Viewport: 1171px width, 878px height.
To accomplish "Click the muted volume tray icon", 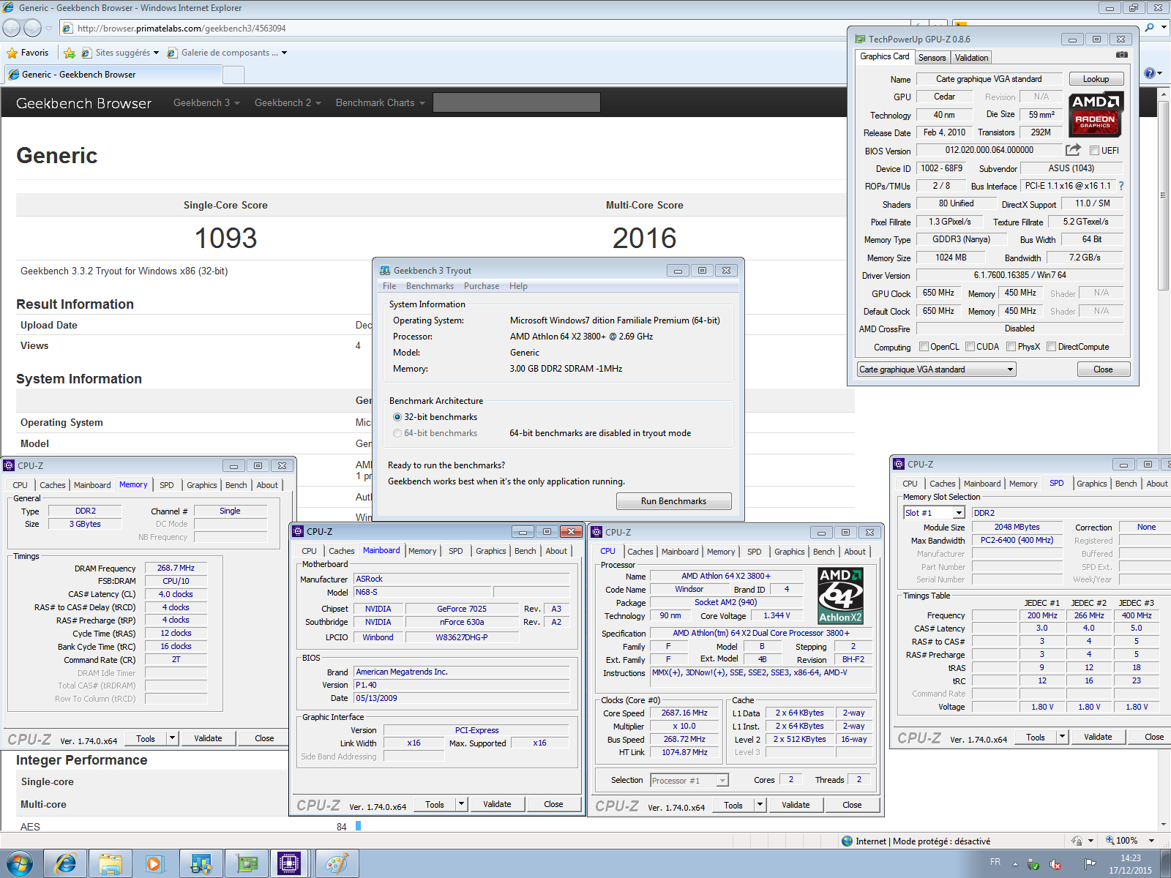I will (1055, 864).
